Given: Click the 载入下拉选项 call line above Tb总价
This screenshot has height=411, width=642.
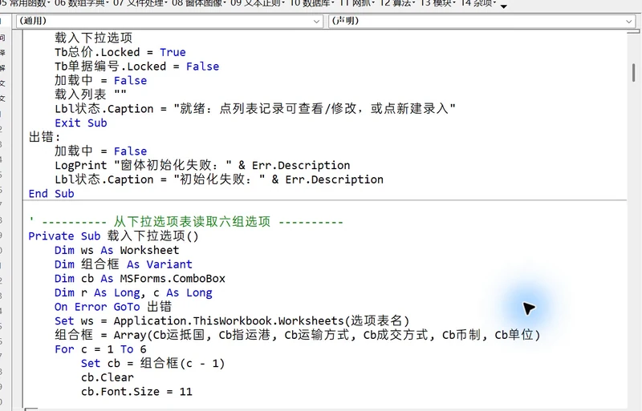Looking at the screenshot, I should point(94,38).
